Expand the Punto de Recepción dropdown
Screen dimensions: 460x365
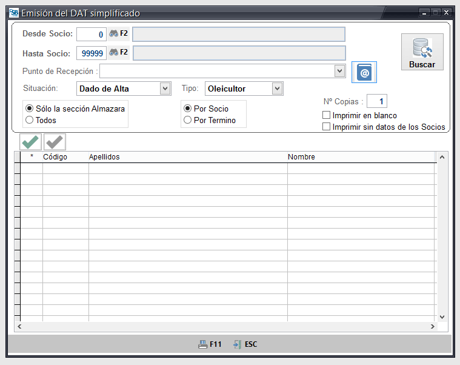(339, 72)
